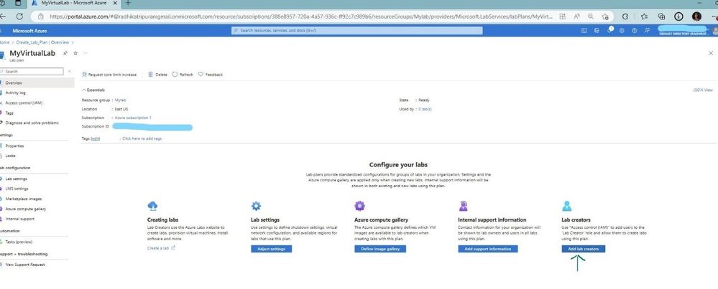Screen dimensions: 718x289
Task: Refresh the page in the browser
Action: click(x=19, y=16)
